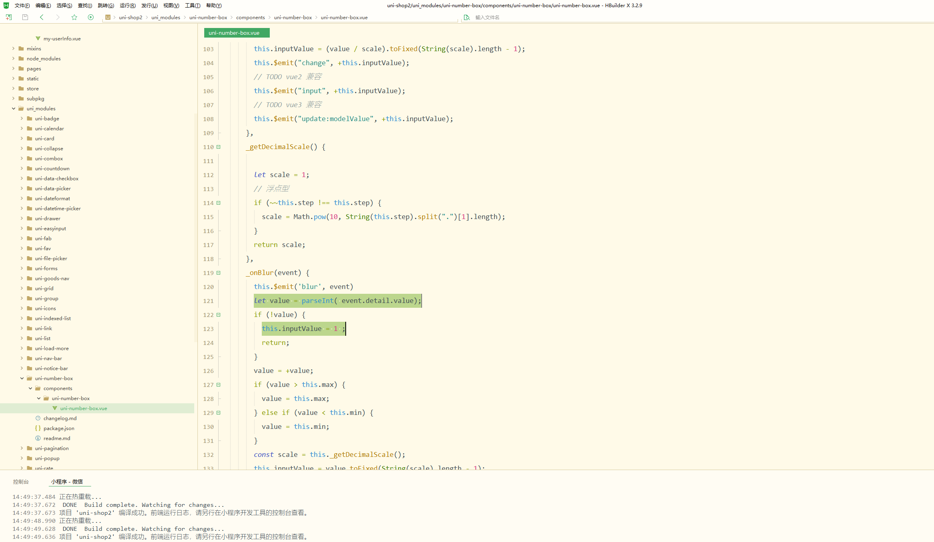
Task: Click the file search icon beside filename input
Action: (x=466, y=18)
